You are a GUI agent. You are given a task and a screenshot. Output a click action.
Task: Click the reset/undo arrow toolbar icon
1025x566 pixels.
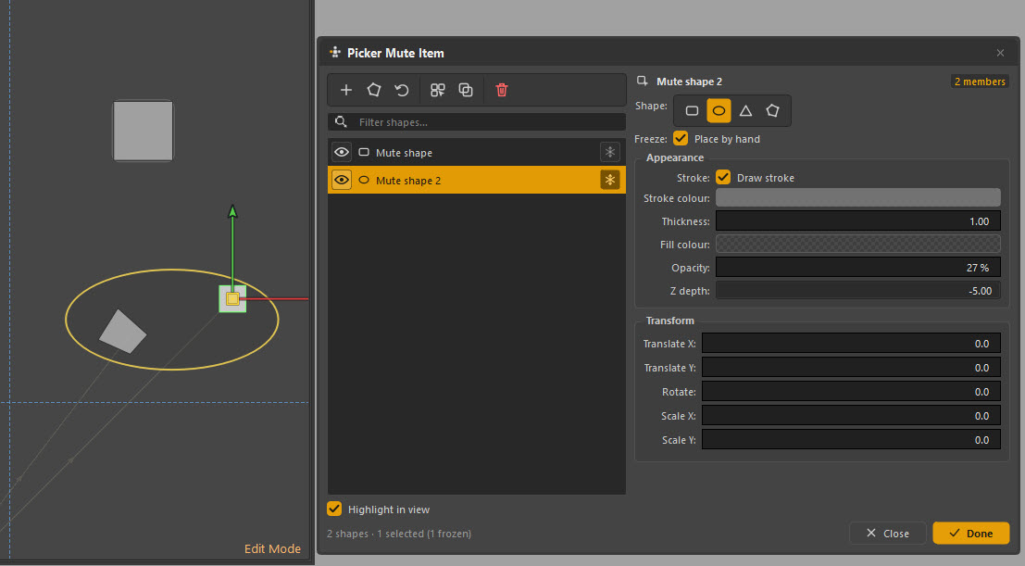402,90
